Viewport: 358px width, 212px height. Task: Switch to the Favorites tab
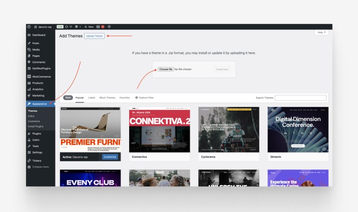coord(125,98)
